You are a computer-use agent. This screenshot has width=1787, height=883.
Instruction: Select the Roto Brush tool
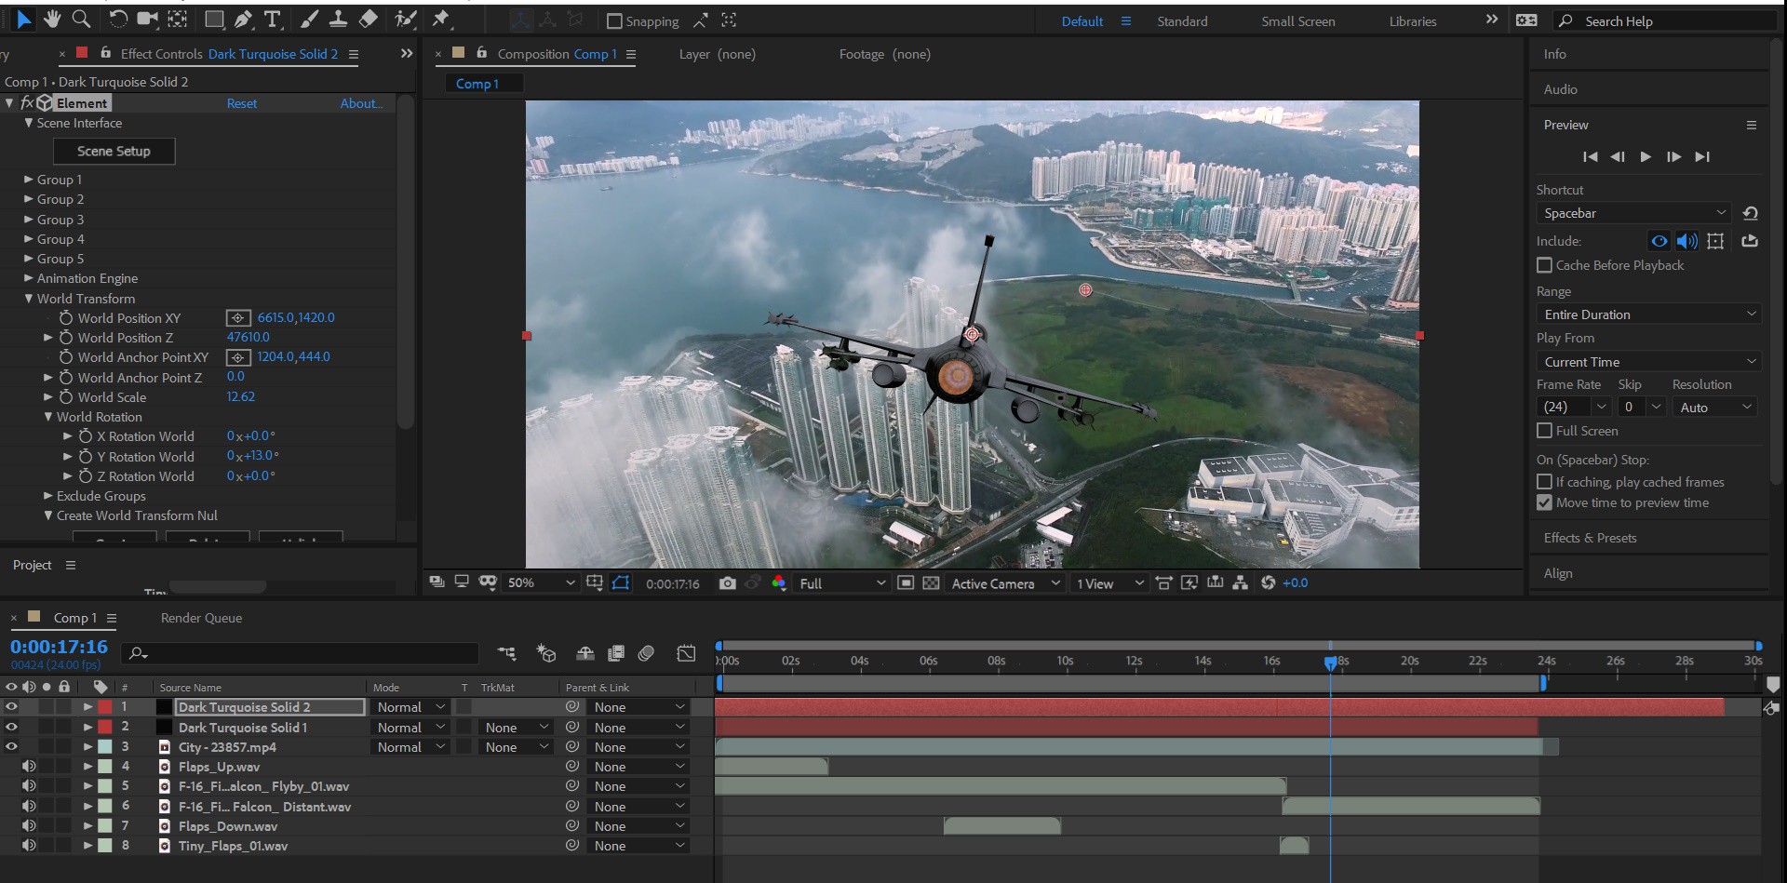pos(406,19)
